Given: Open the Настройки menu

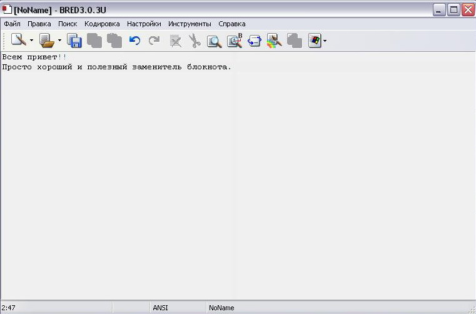Looking at the screenshot, I should click(x=144, y=24).
